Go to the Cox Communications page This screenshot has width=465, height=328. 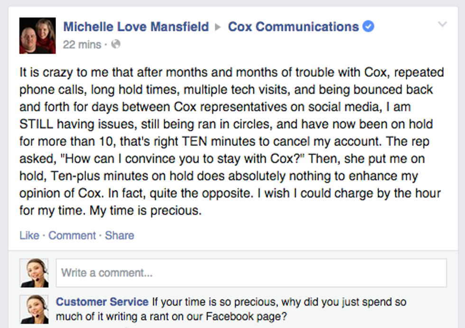(x=293, y=27)
